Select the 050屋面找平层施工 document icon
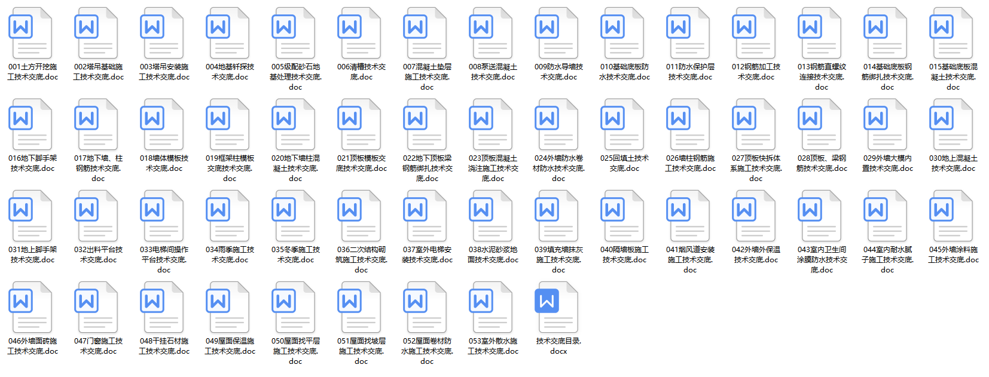This screenshot has height=377, width=989. [293, 307]
